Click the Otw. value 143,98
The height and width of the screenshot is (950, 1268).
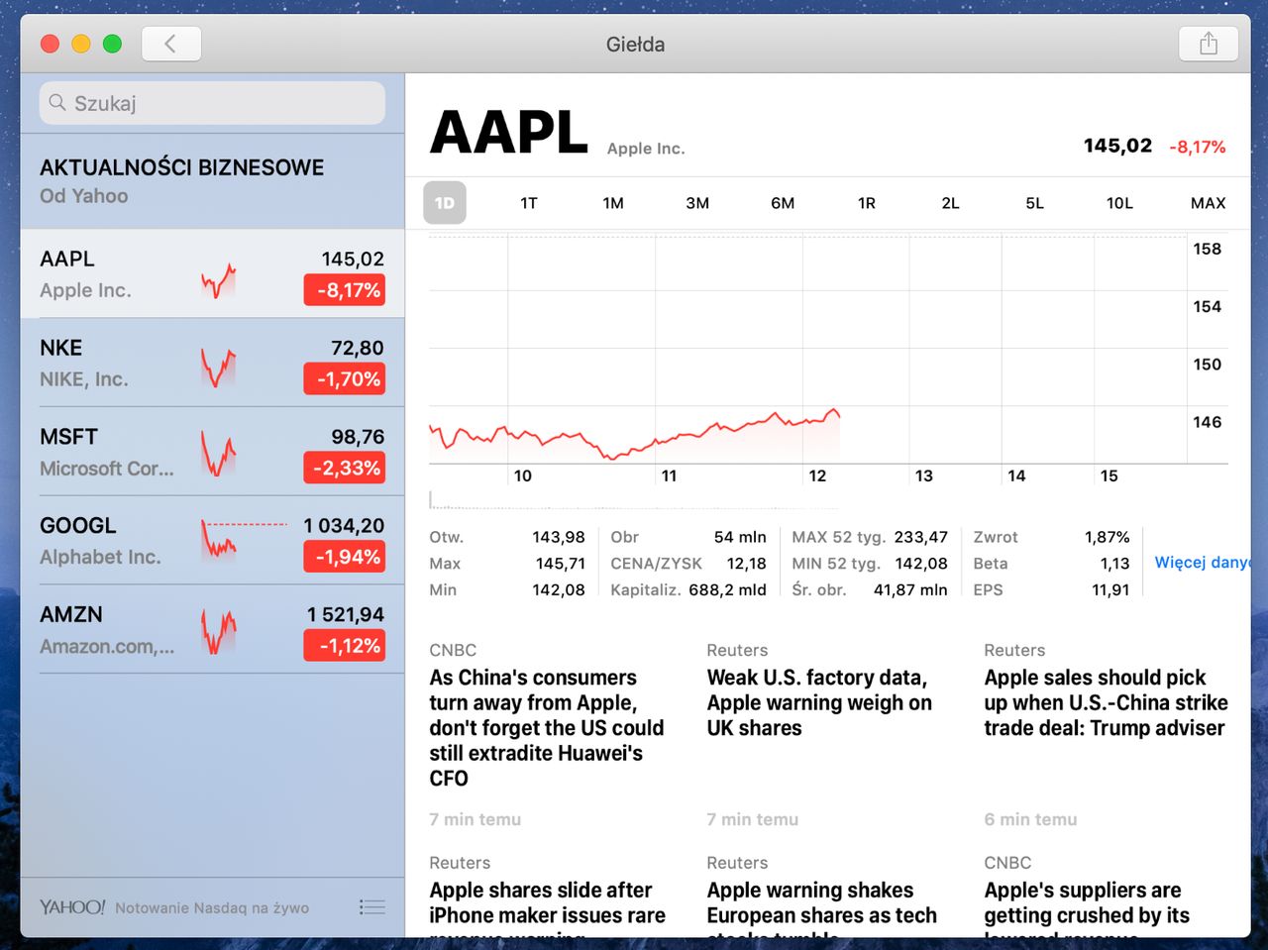click(559, 537)
